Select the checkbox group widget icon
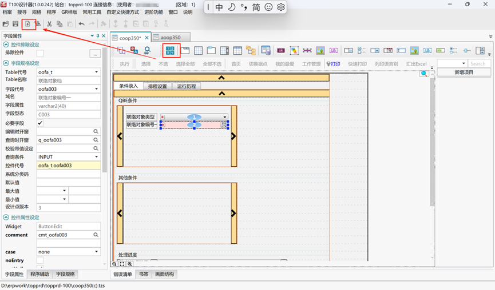The image size is (495, 290). 362,50
